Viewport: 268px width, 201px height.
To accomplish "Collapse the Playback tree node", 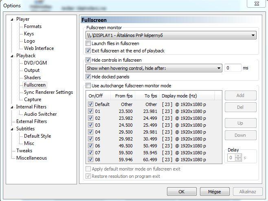I will coord(12,56).
